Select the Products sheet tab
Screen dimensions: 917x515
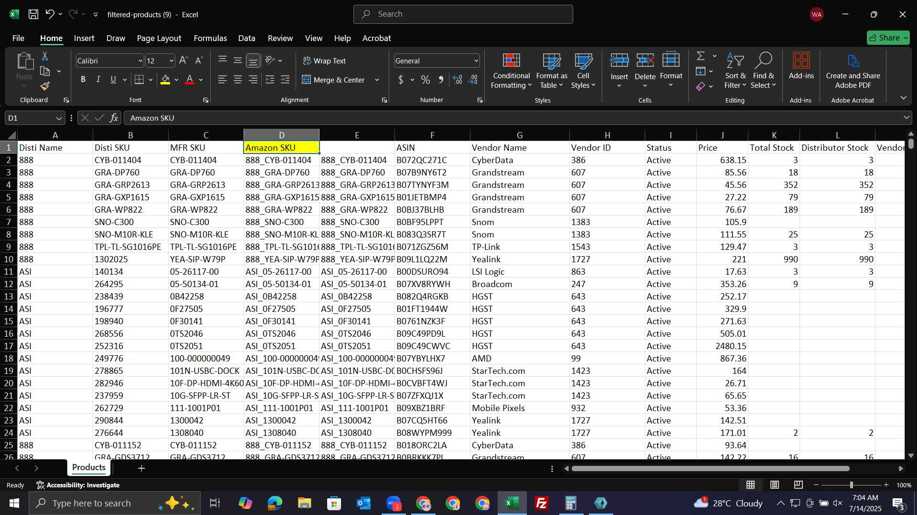(x=89, y=467)
